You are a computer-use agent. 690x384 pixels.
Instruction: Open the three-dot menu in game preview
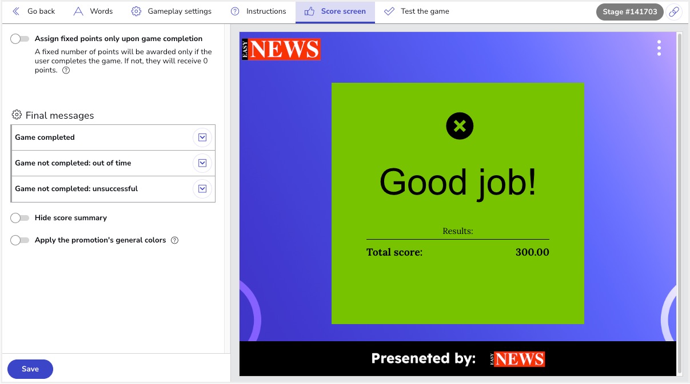pyautogui.click(x=659, y=48)
